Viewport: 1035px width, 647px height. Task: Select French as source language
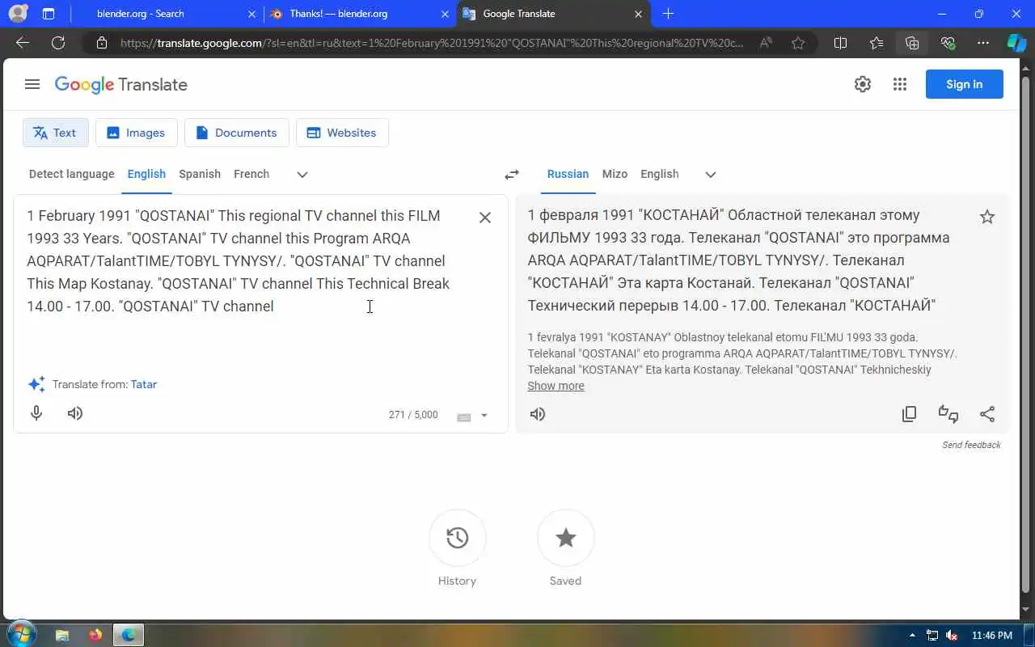251,174
